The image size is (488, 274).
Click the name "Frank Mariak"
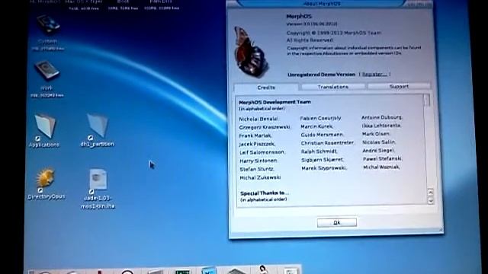[255, 135]
